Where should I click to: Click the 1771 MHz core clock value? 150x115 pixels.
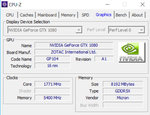(53, 84)
